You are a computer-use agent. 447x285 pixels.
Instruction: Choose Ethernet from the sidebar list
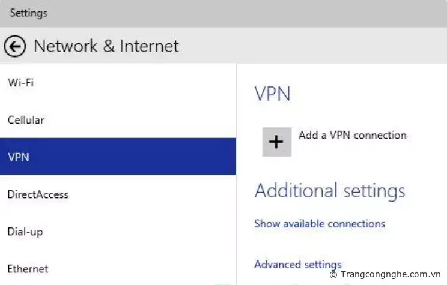(28, 269)
